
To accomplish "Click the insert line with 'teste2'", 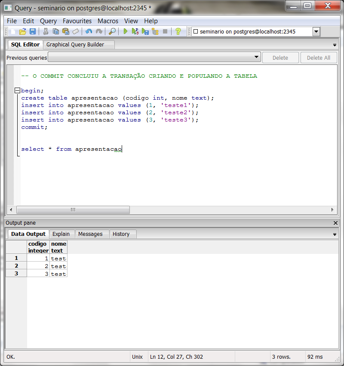I will pos(110,113).
